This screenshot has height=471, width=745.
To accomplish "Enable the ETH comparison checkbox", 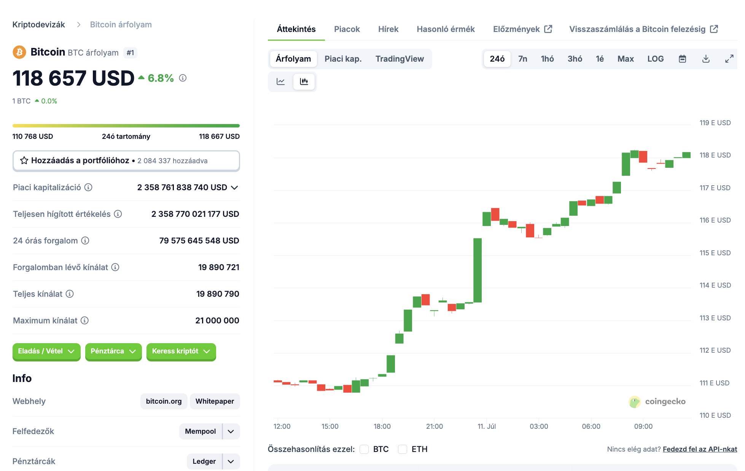I will [x=403, y=449].
